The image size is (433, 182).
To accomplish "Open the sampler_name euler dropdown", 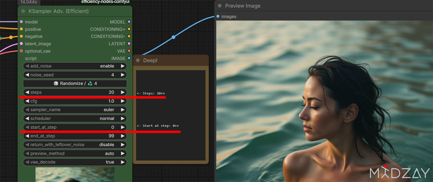I will click(75, 110).
